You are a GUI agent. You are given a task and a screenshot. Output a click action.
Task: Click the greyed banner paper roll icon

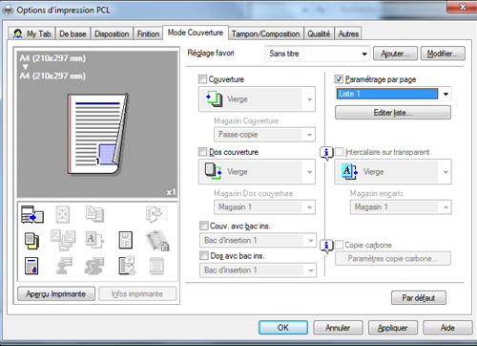coord(156,266)
